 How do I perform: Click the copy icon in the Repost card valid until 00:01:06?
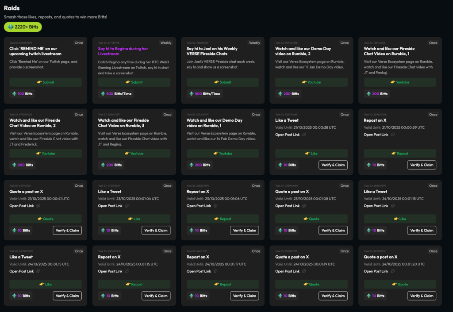(x=215, y=206)
